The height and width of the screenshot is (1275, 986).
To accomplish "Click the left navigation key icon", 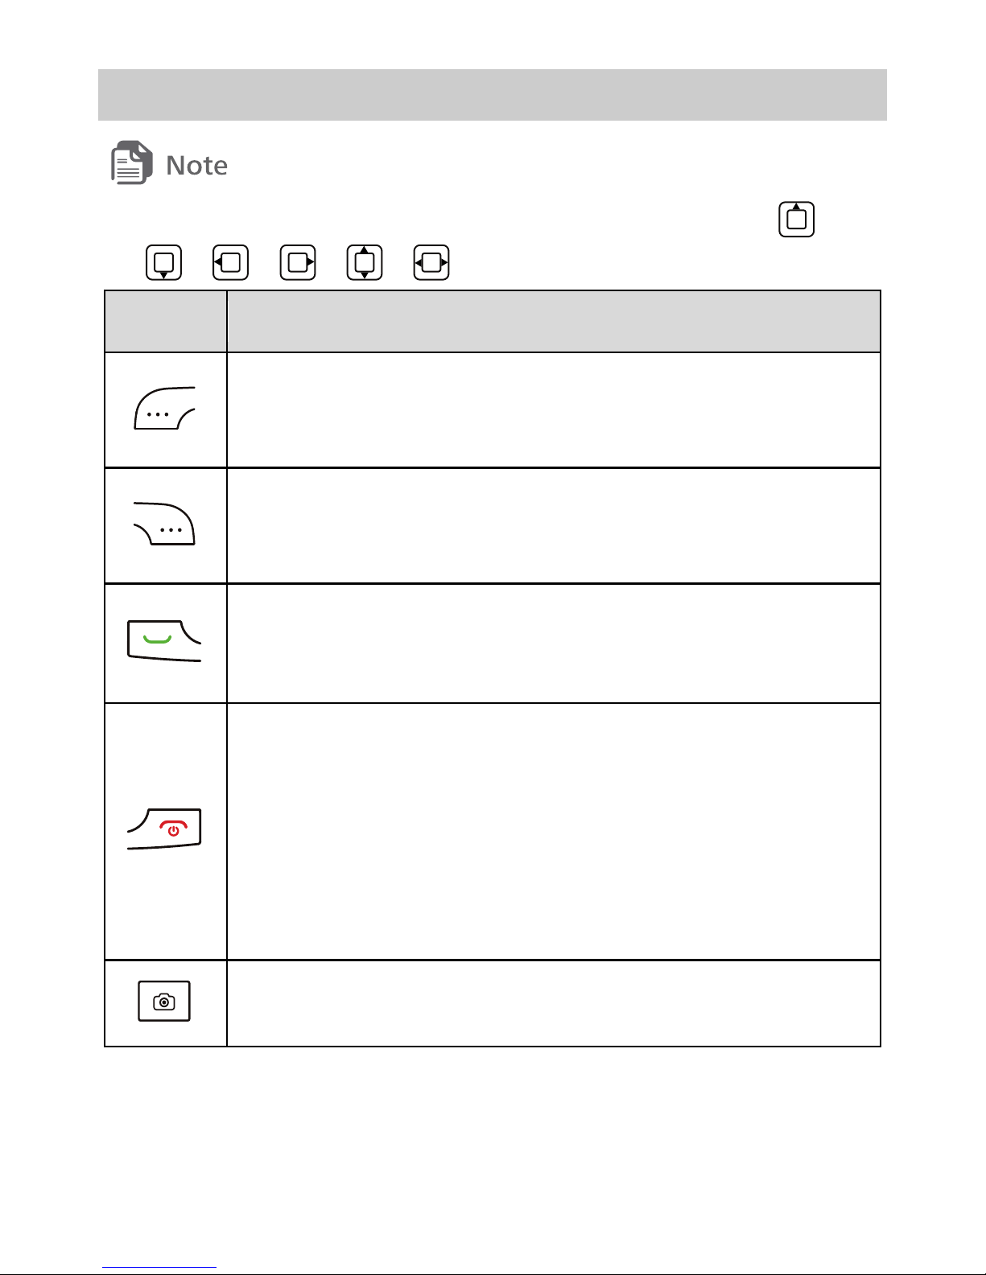I will (x=230, y=262).
